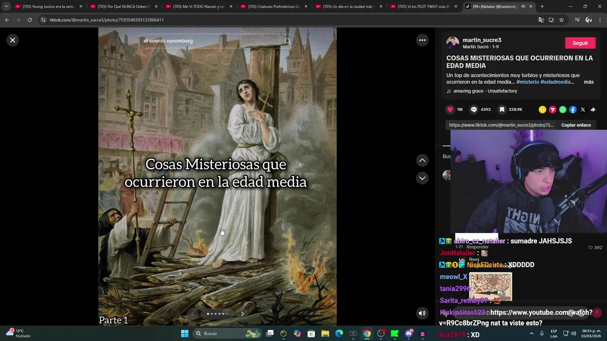
Task: Send to friends with red paper-plane icon
Action: tap(552, 109)
